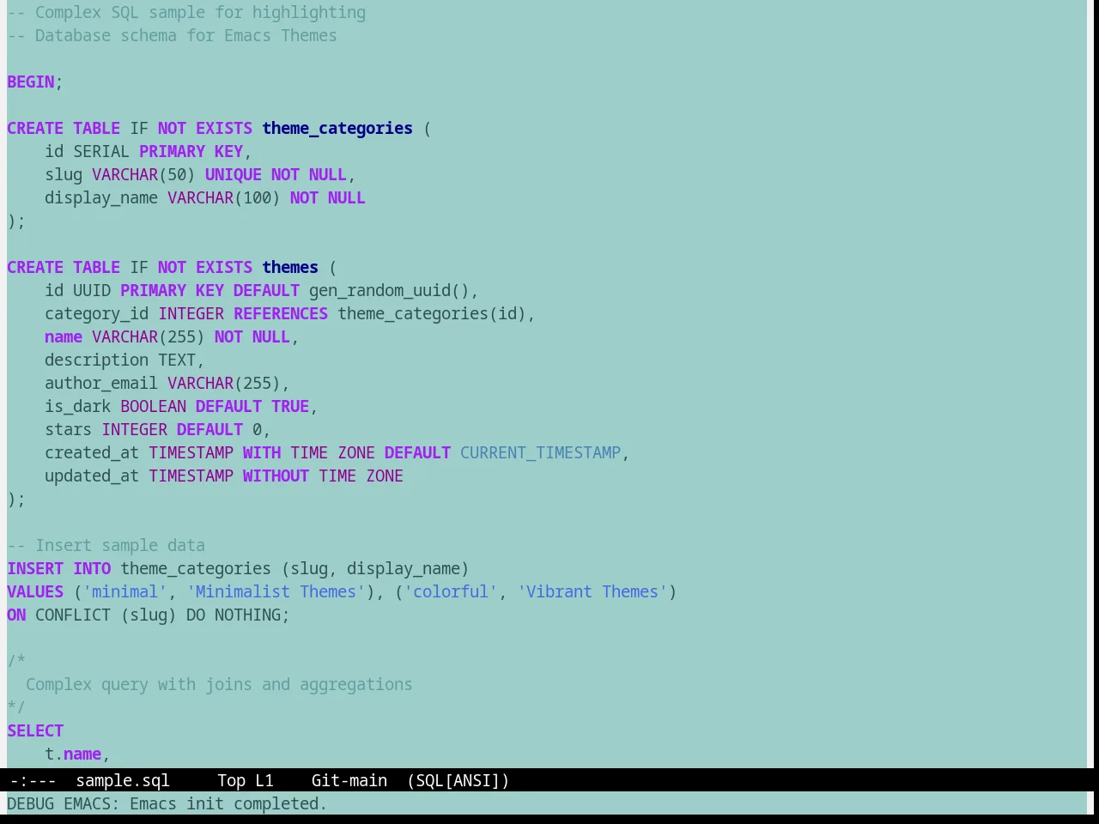Click the VALUES keyword

(x=35, y=591)
